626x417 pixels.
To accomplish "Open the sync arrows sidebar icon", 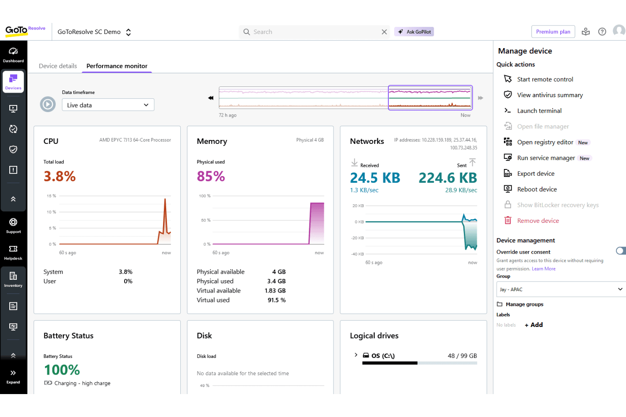I will [x=13, y=129].
